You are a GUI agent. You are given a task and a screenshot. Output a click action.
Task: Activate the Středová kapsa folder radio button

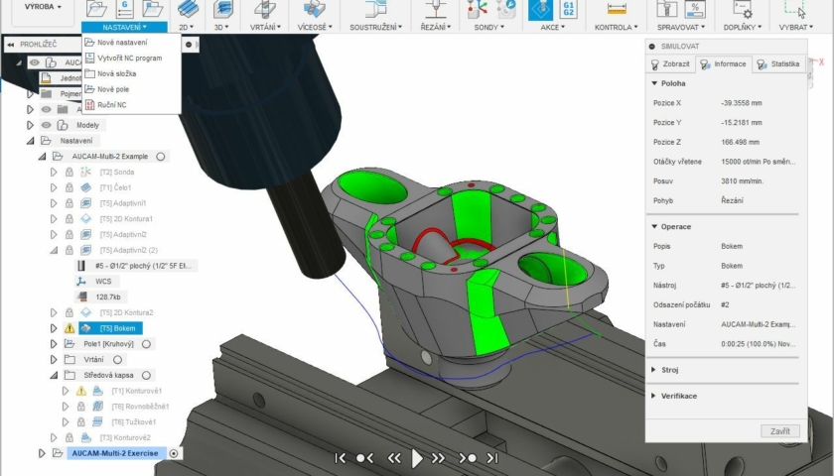[146, 376]
